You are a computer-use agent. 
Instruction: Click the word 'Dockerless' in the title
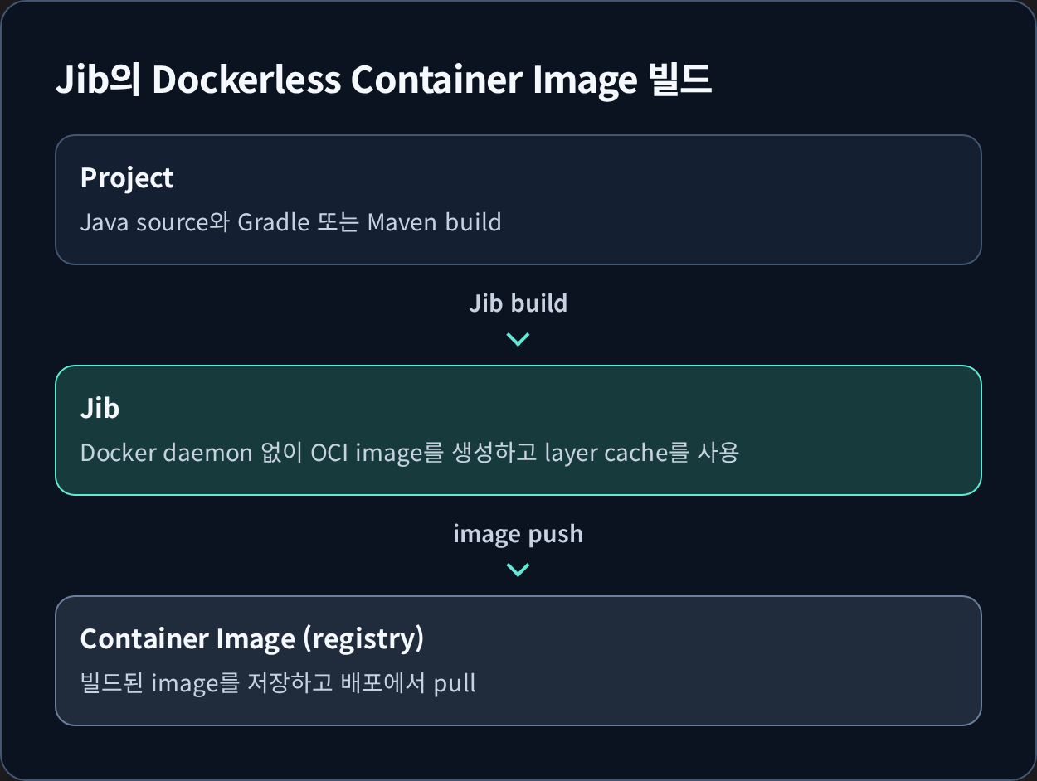coord(246,80)
